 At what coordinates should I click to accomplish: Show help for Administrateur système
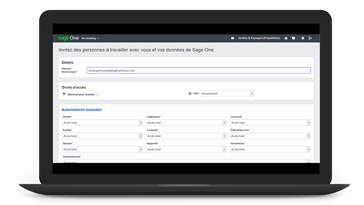[64, 94]
